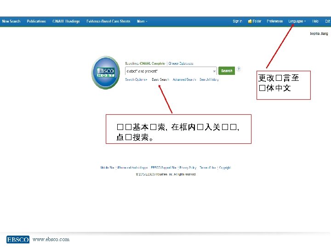Switch to Advanced Search
This screenshot has height=248, width=331.
[x=184, y=79]
